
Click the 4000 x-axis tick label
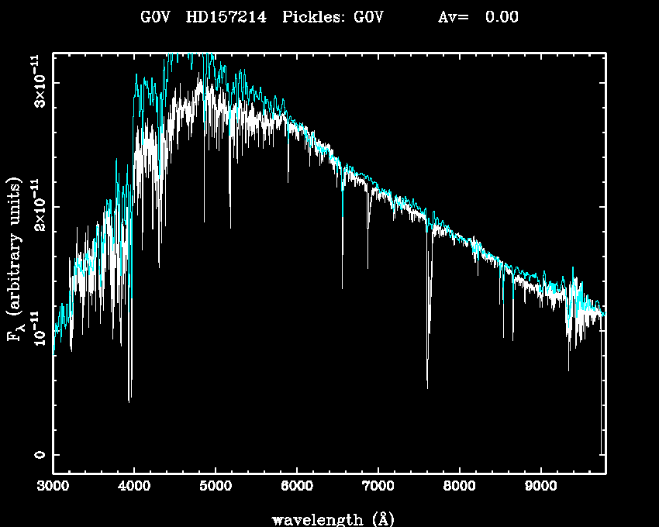[x=134, y=487]
